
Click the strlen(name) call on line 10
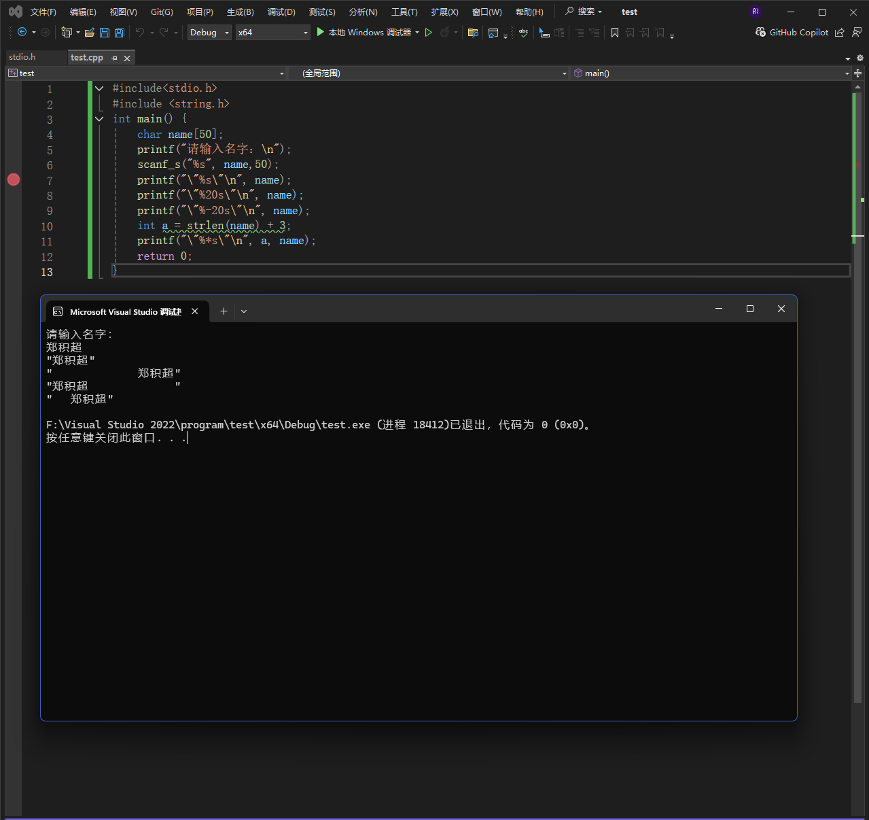point(224,226)
